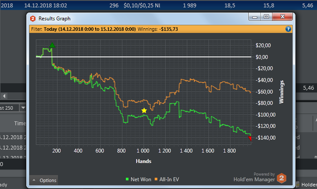The height and width of the screenshot is (189, 317).
Task: Maximize the Results Graph window
Action: click(x=266, y=17)
